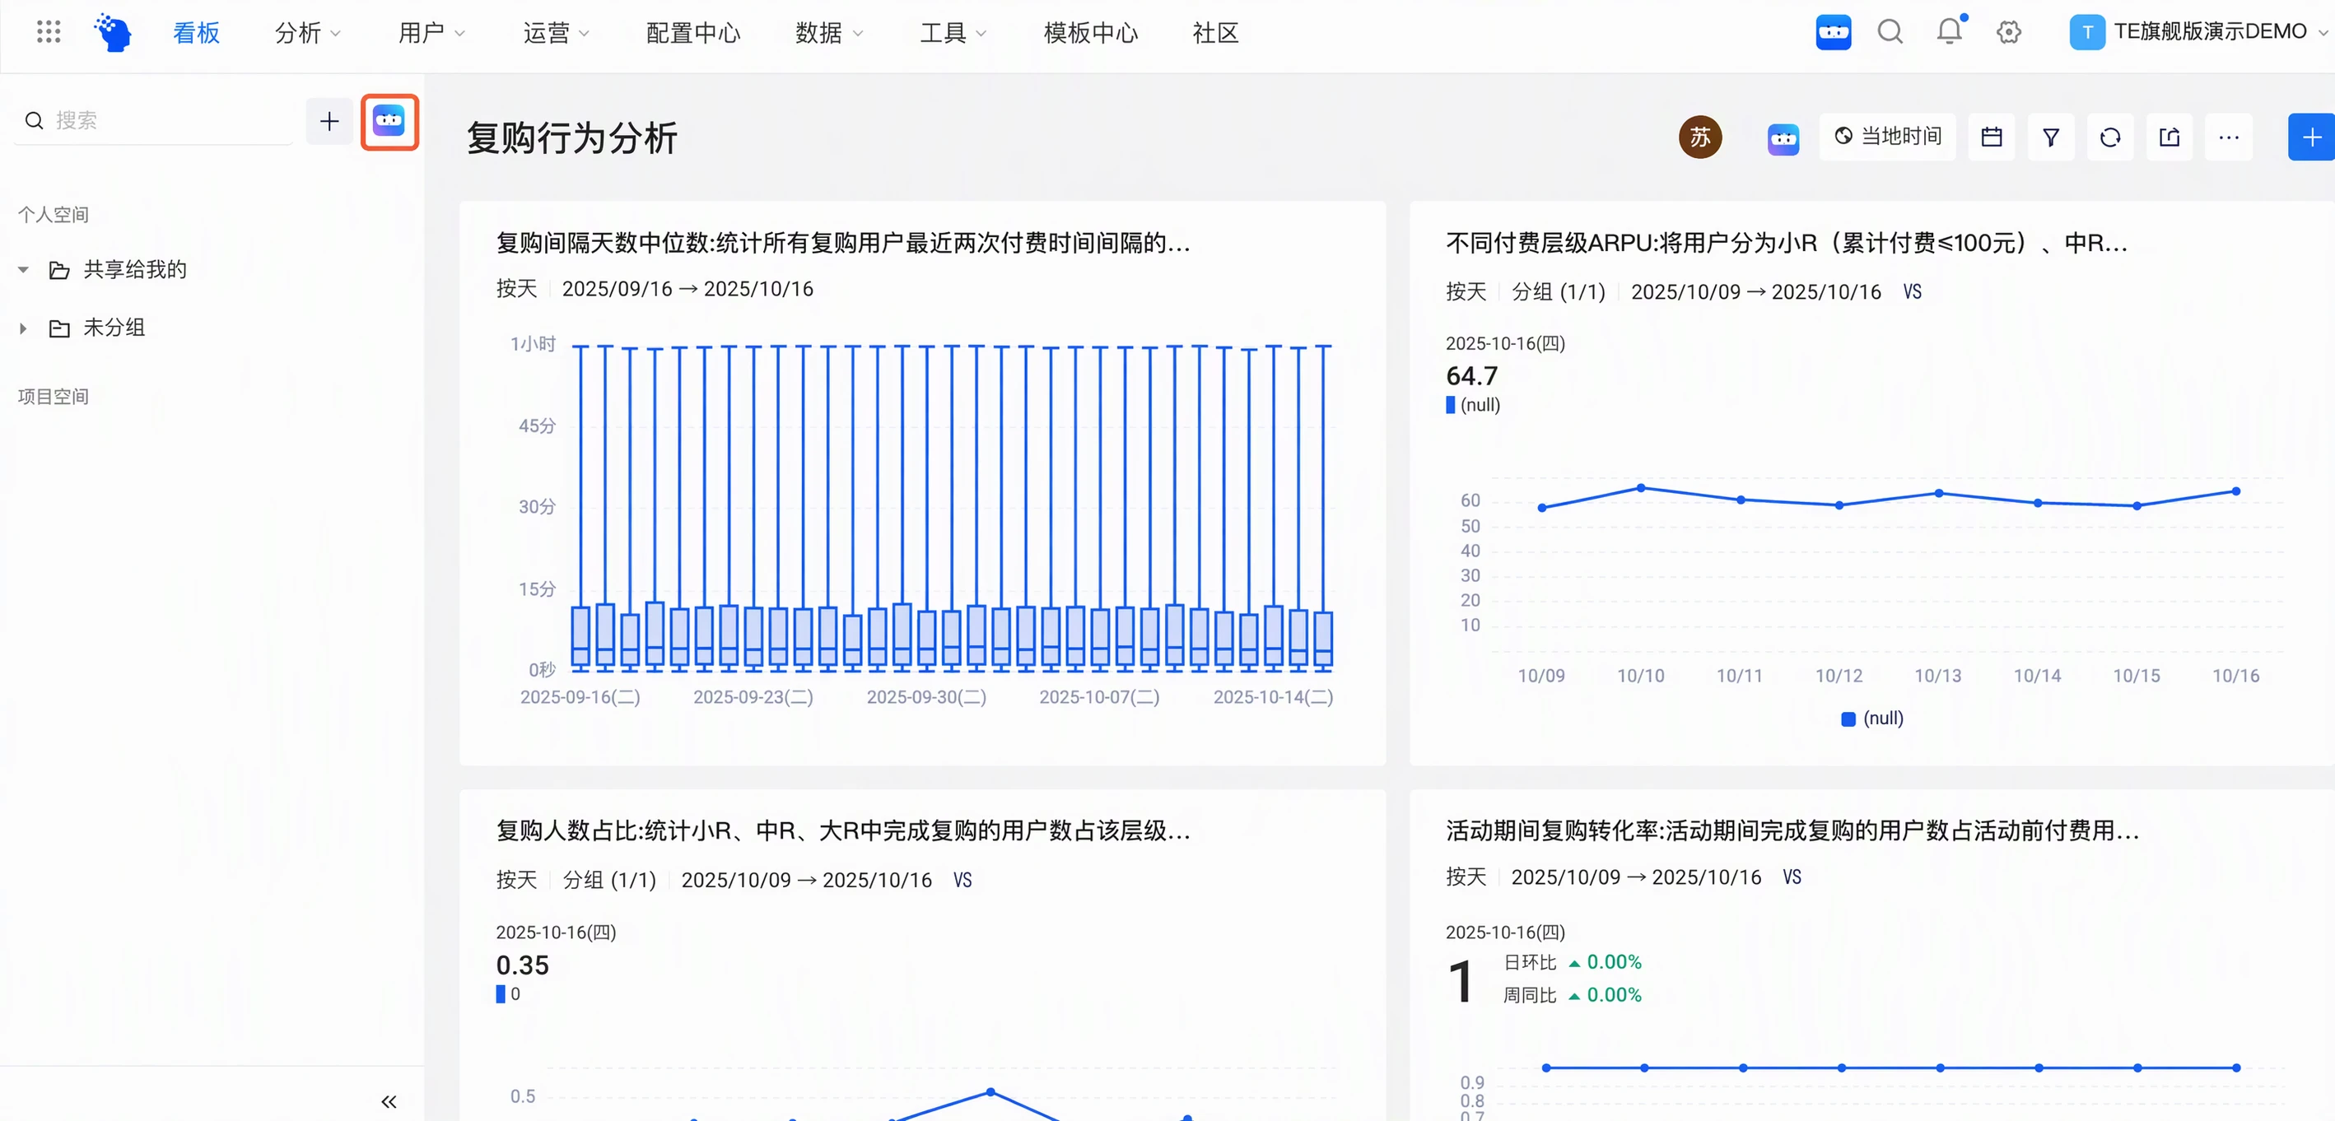Switch to the 看板 tab
Image resolution: width=2335 pixels, height=1121 pixels.
pyautogui.click(x=197, y=33)
